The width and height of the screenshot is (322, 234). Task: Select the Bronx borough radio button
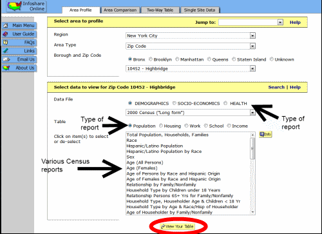pyautogui.click(x=130, y=59)
